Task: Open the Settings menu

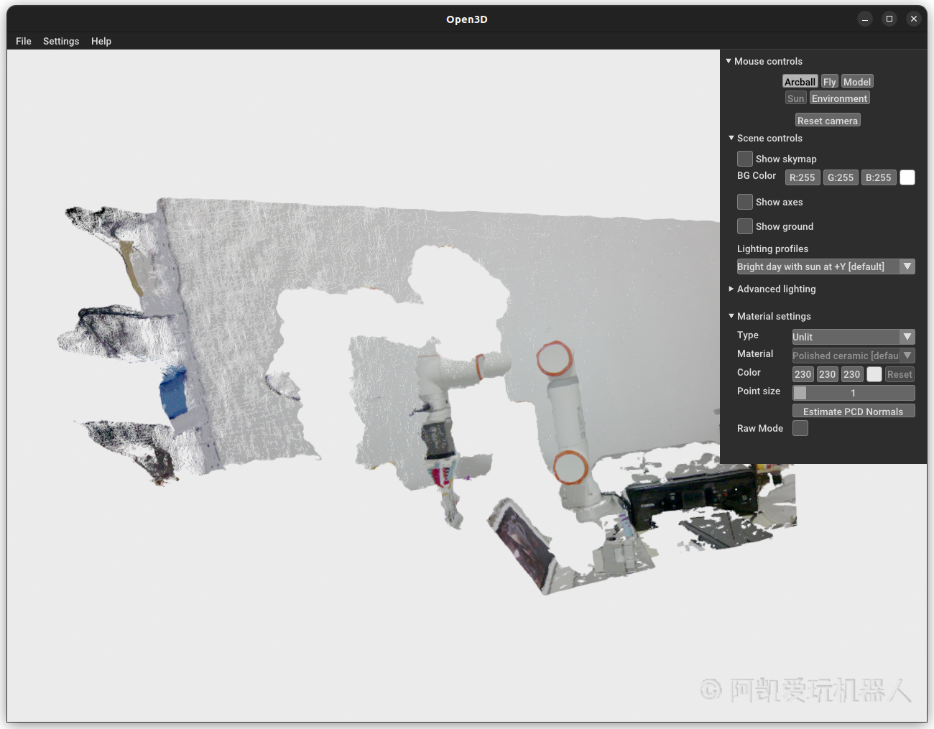Action: pyautogui.click(x=61, y=41)
